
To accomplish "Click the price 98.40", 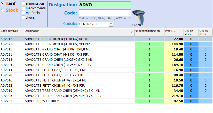I will coord(178,75).
